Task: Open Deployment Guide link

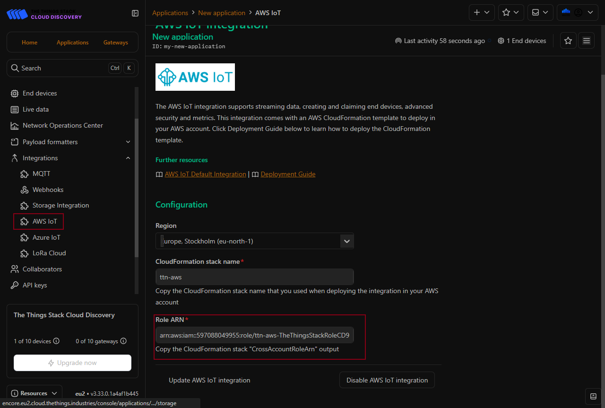Action: (288, 174)
